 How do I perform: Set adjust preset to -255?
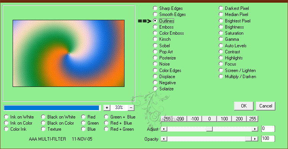pyautogui.click(x=166, y=119)
